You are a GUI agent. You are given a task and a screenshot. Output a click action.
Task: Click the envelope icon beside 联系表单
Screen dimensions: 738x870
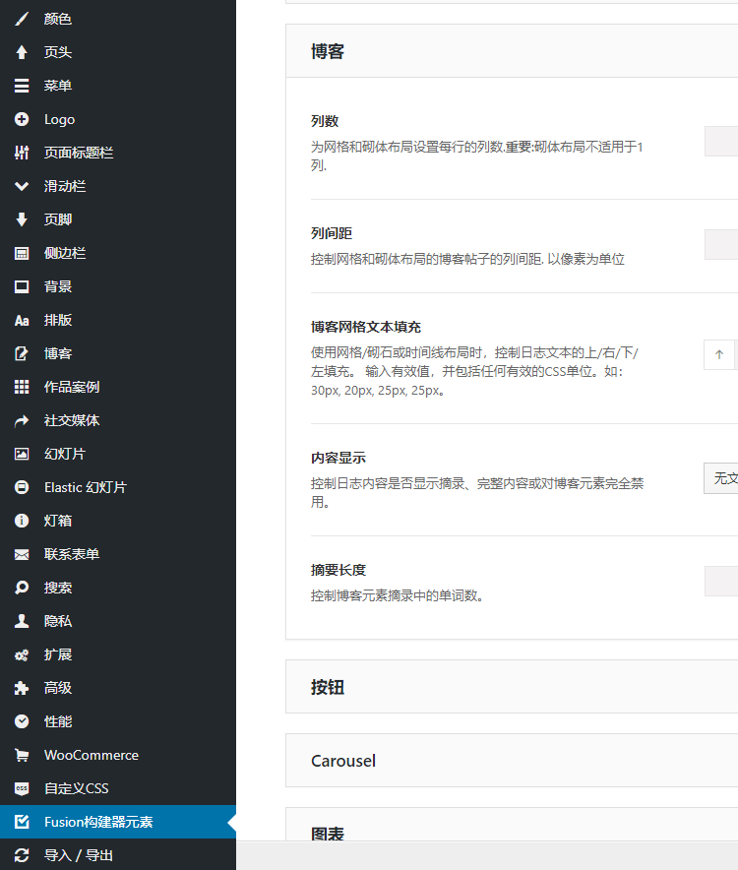click(x=22, y=554)
